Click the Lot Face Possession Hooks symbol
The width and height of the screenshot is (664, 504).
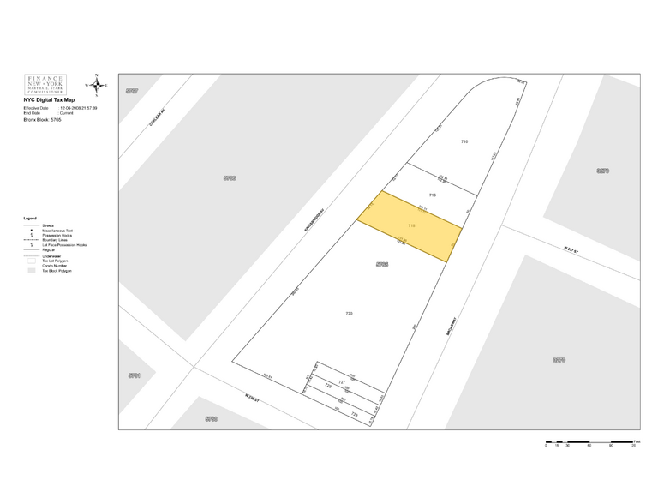(x=30, y=245)
